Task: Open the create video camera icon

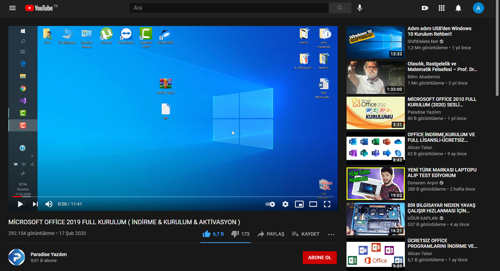Action: (425, 8)
